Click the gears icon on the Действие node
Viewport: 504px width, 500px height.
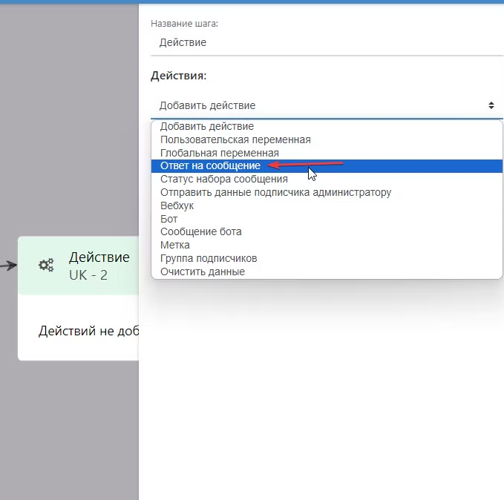pos(46,265)
